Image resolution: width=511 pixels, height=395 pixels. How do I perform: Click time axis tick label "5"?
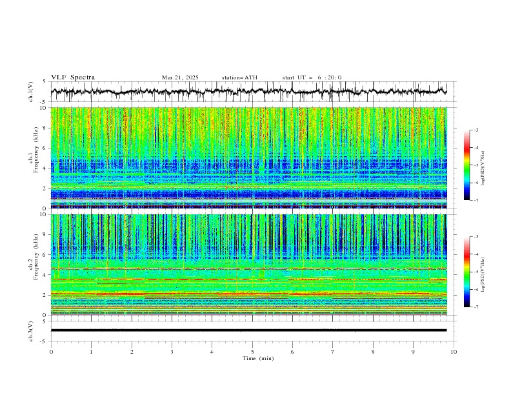[x=252, y=352]
